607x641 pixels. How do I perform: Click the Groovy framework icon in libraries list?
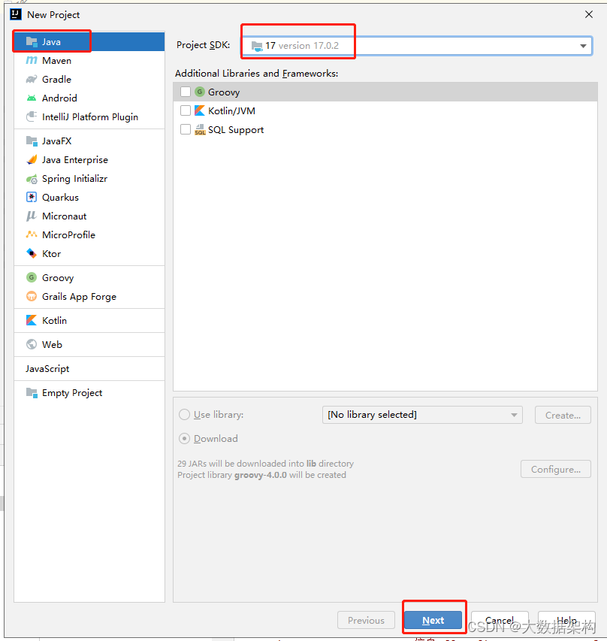tap(200, 92)
